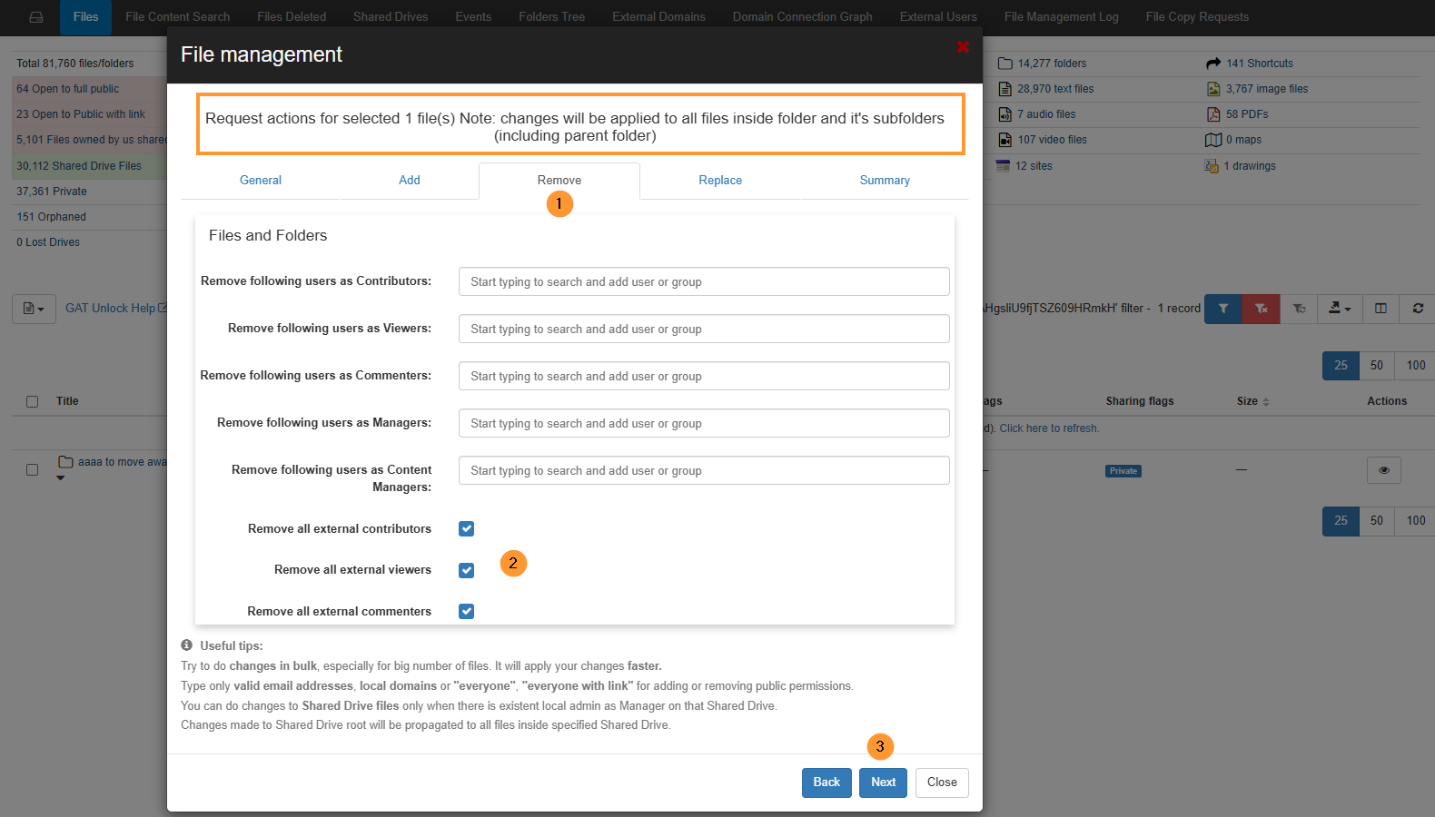Viewport: 1435px width, 817px height.
Task: Click 28,970 text files icon
Action: click(x=1004, y=89)
